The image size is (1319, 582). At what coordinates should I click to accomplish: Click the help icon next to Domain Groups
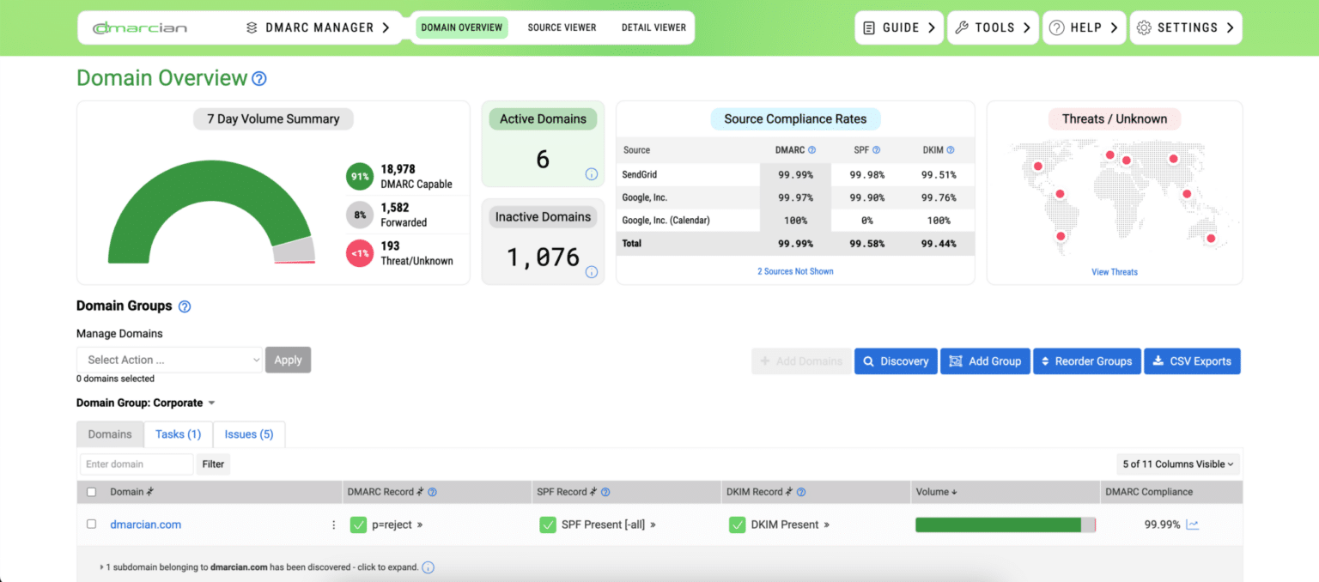[185, 306]
